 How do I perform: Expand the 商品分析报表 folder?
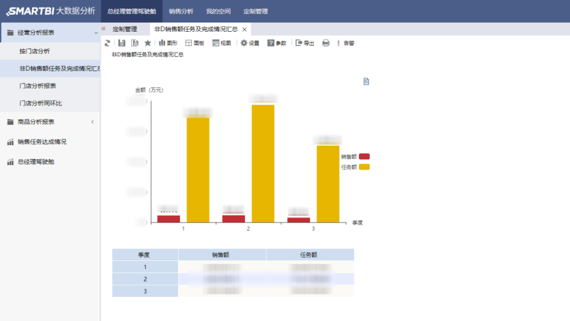(92, 122)
